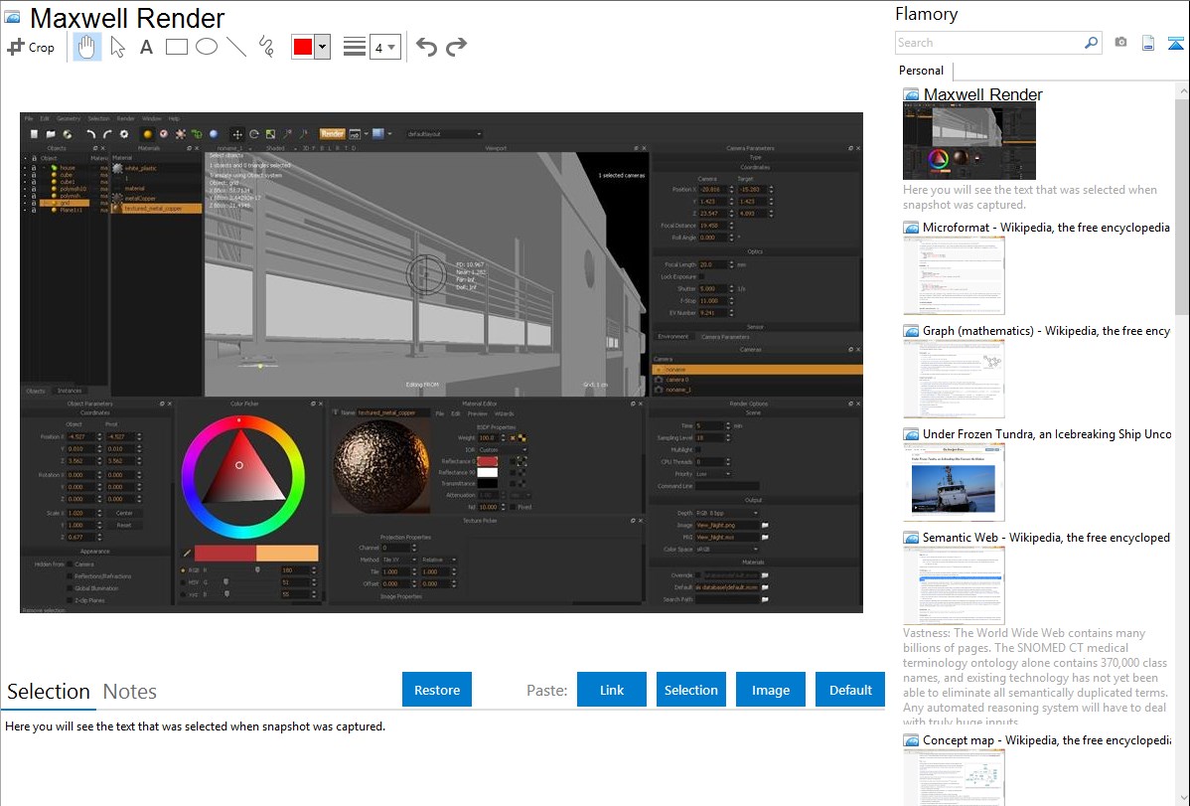
Task: Click the Microformat snapshot's window icon
Action: pyautogui.click(x=911, y=228)
